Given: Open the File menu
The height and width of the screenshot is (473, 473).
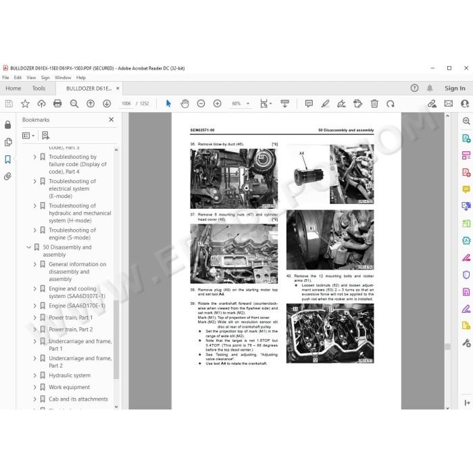Looking at the screenshot, I should [x=5, y=78].
